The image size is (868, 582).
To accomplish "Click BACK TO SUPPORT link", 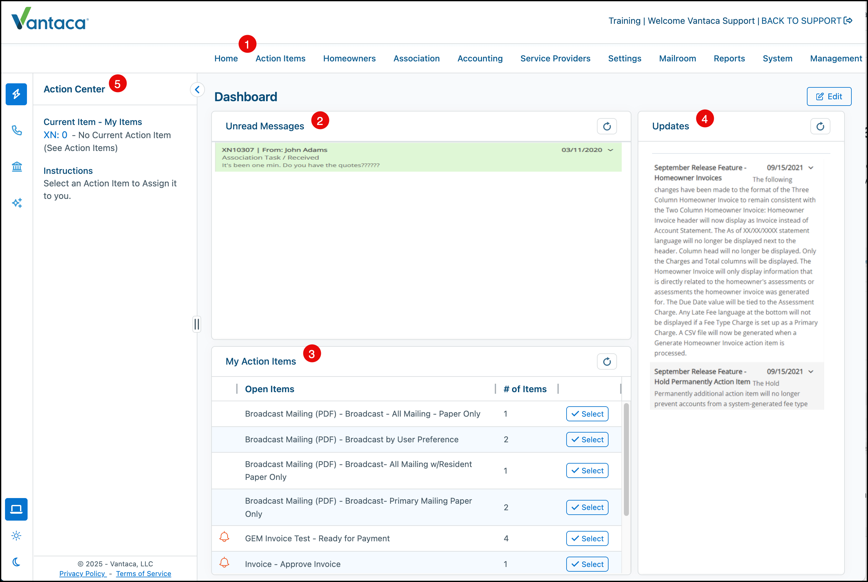I will tap(801, 21).
